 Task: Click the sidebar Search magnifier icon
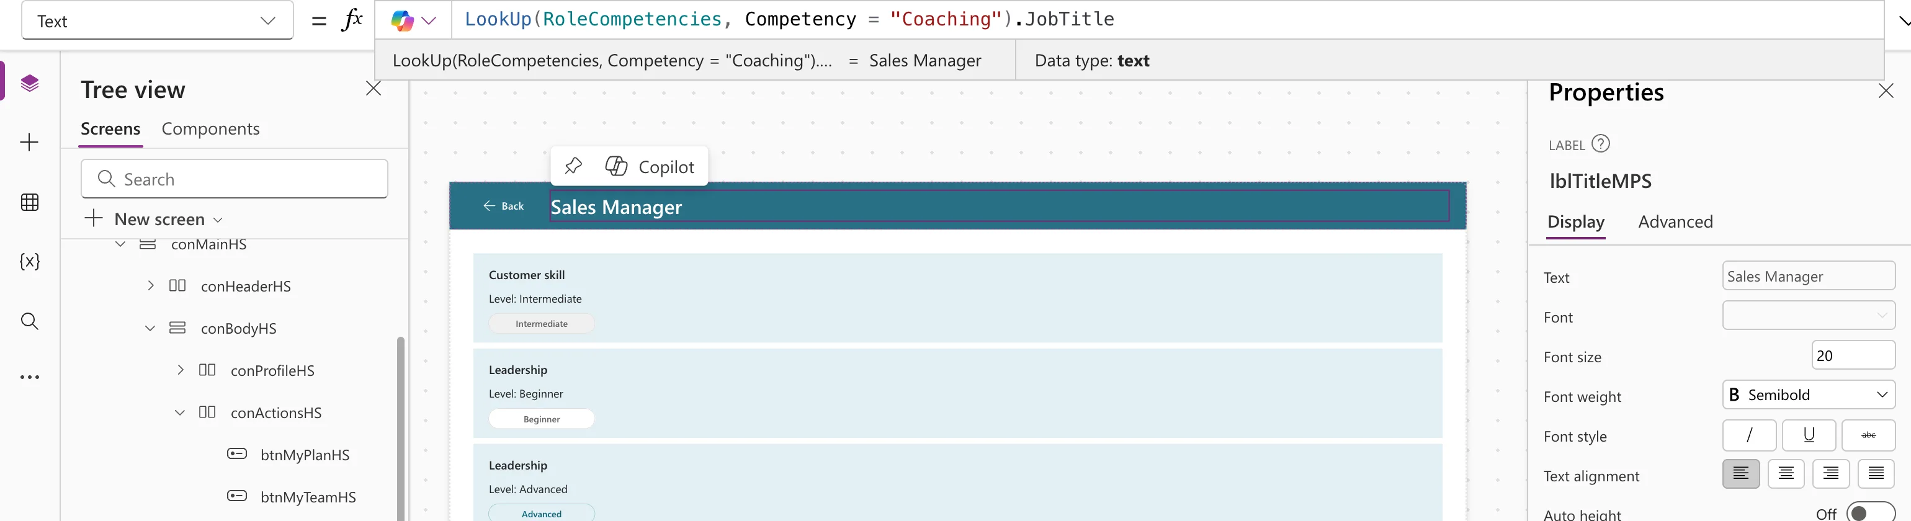click(30, 321)
